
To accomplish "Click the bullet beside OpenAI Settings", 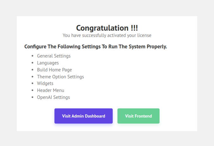I will [32, 97].
